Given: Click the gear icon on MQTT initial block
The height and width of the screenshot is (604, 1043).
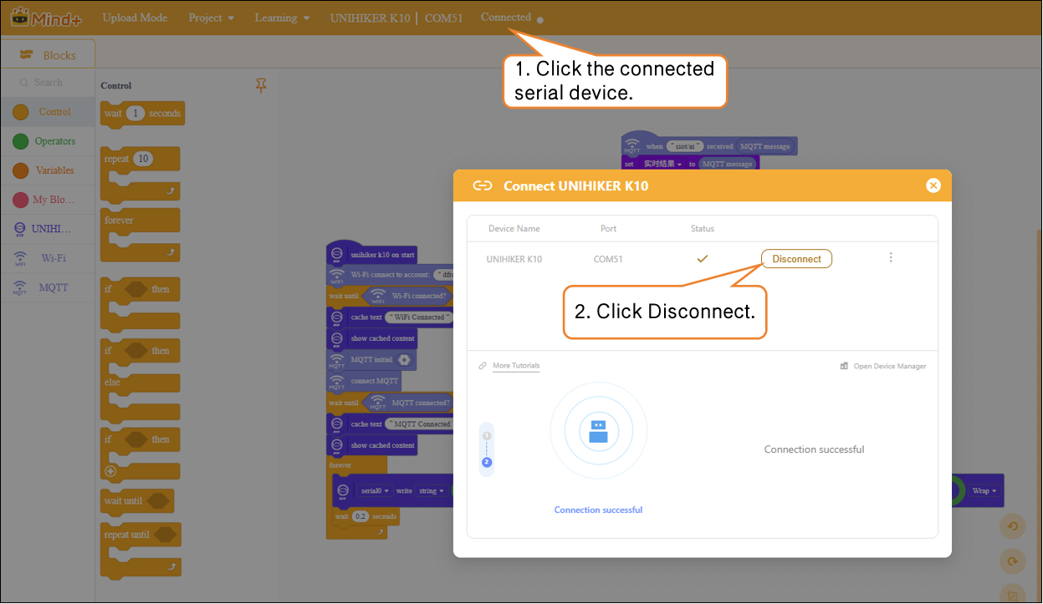Looking at the screenshot, I should pyautogui.click(x=405, y=360).
